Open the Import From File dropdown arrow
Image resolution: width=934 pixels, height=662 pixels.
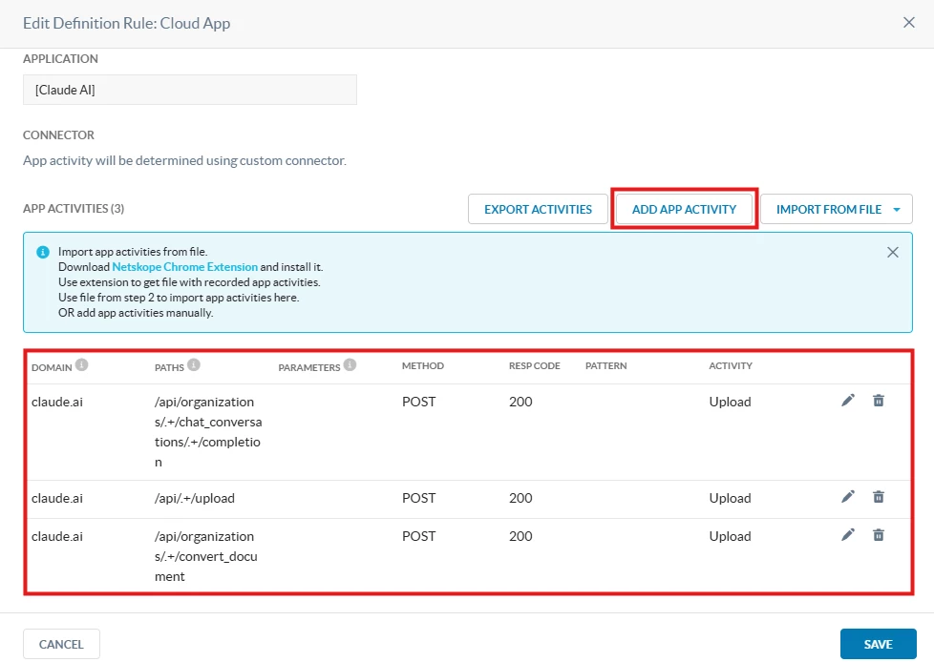coord(897,209)
